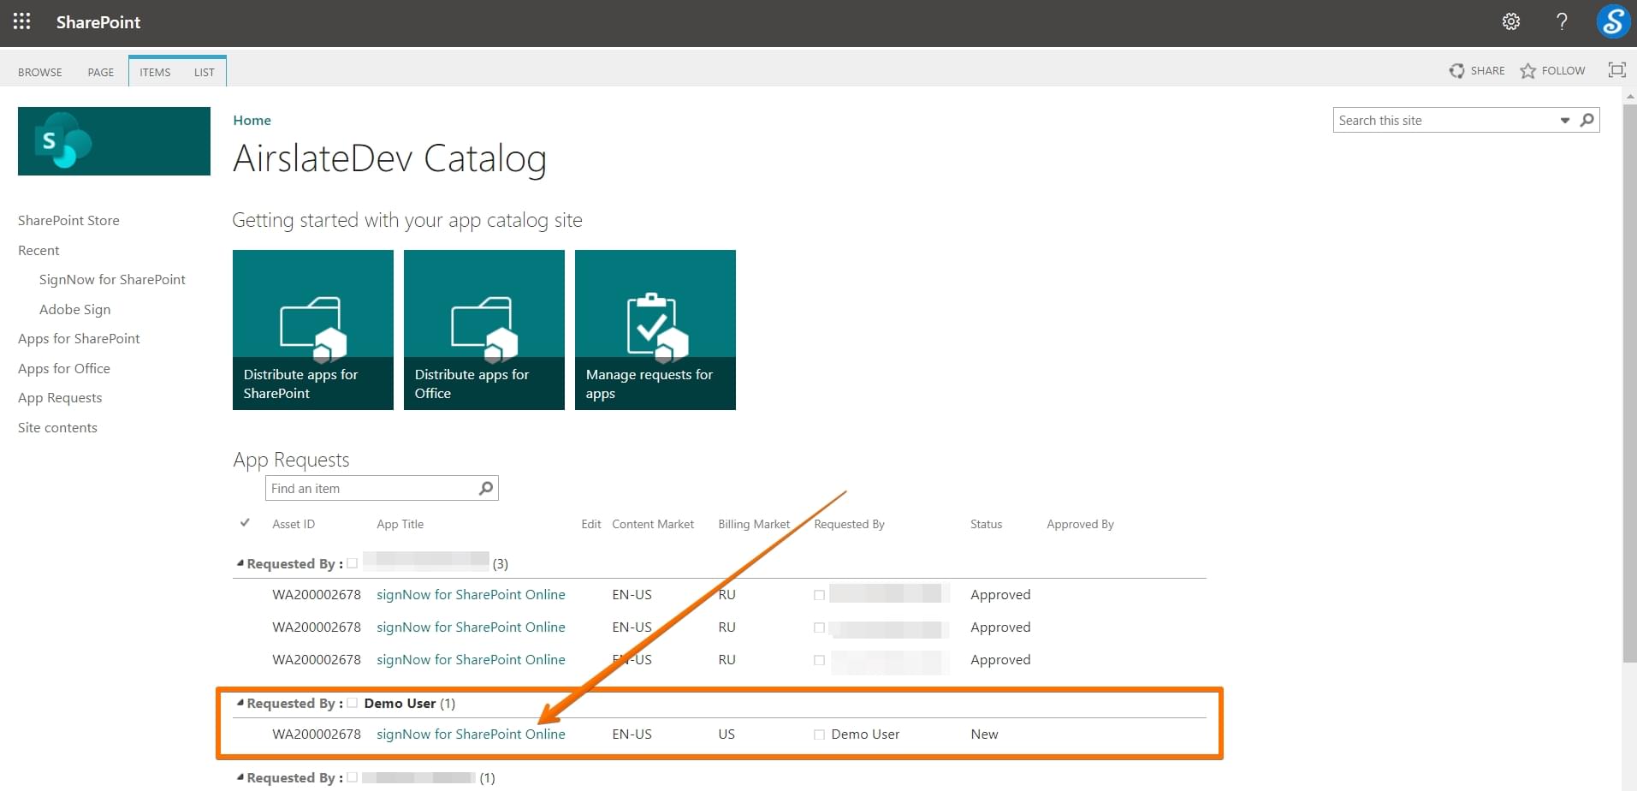1637x791 pixels.
Task: Click the SharePoint site logo
Action: [x=114, y=141]
